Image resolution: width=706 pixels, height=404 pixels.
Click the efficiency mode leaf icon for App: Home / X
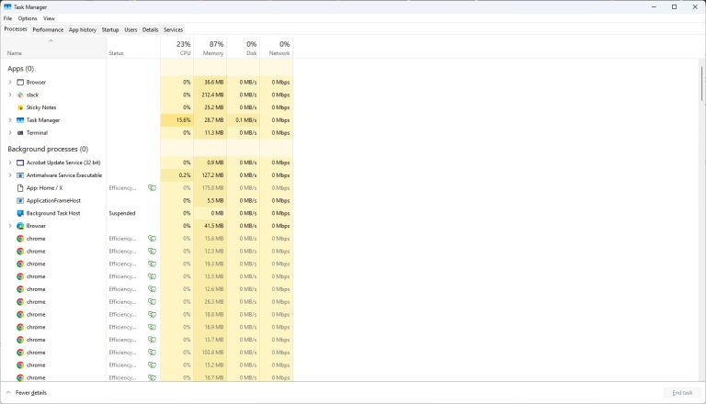153,188
